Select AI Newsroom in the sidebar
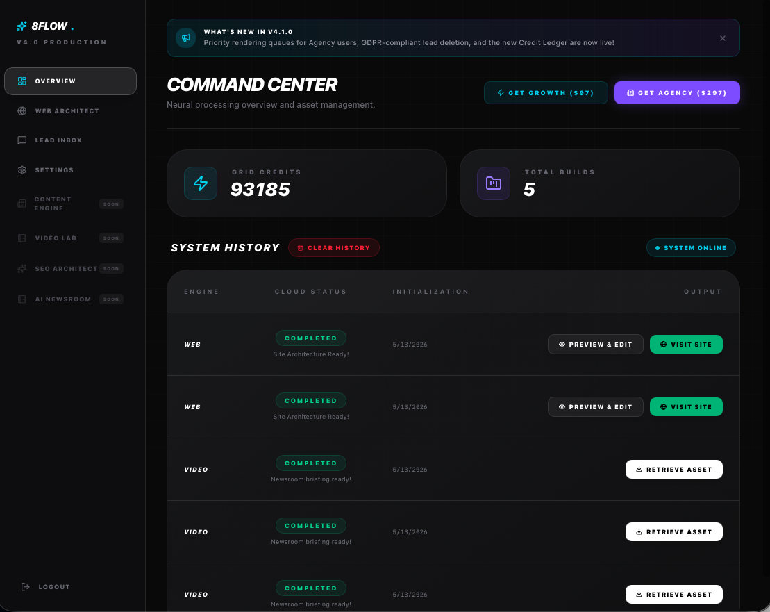The height and width of the screenshot is (612, 770). (x=70, y=299)
